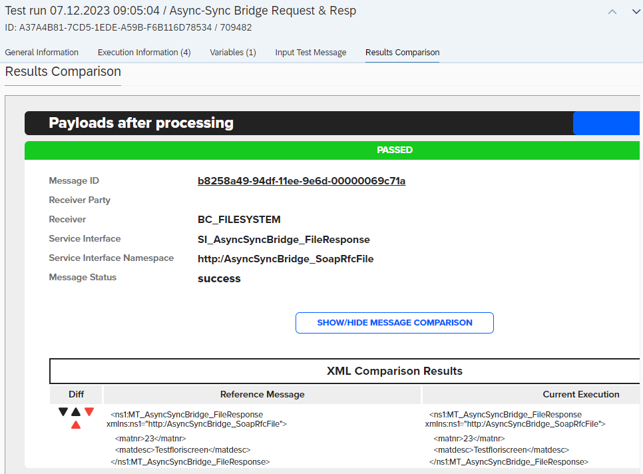Click the Message Status label
This screenshot has width=643, height=474.
[83, 277]
